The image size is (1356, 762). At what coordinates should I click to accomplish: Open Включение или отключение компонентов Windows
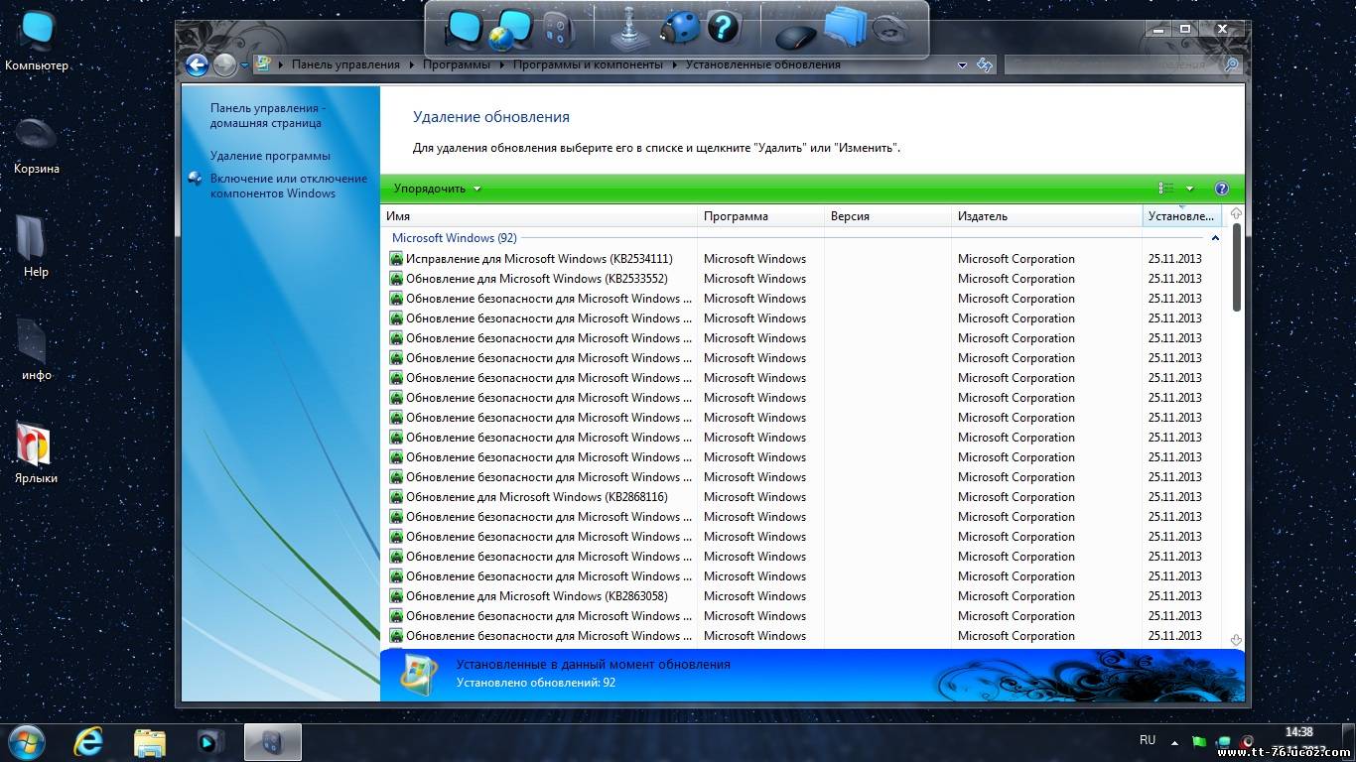pos(288,187)
